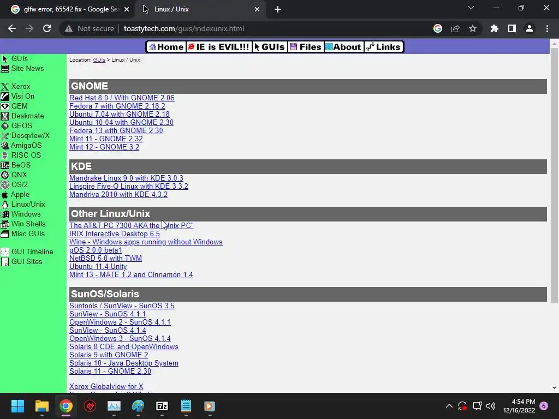Click the page vertical scrollbar thumb
Viewport: 559px width, 419px height.
554,175
